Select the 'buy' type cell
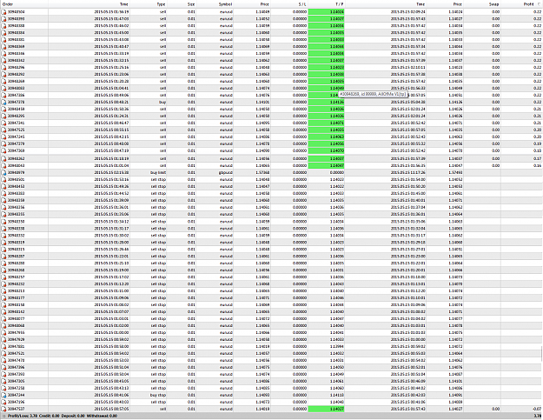 (162, 103)
